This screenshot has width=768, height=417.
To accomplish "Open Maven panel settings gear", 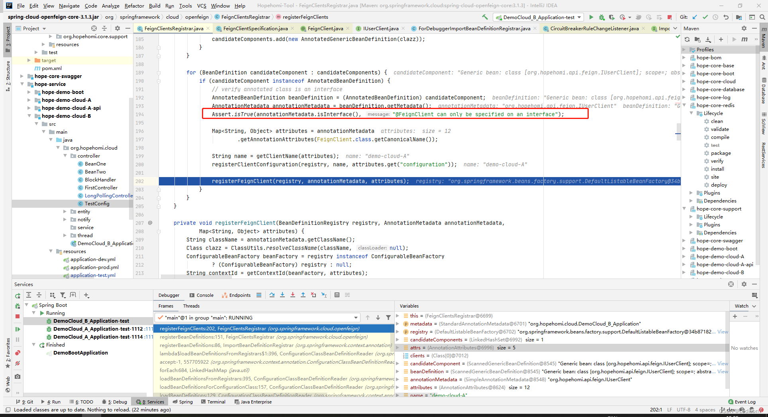I will pos(744,28).
